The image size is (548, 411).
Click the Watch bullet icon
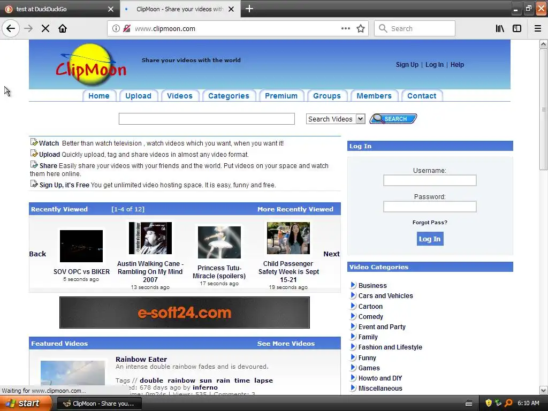tap(34, 142)
